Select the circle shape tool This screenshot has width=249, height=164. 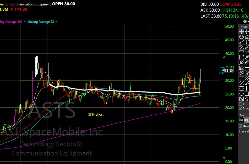point(241,94)
